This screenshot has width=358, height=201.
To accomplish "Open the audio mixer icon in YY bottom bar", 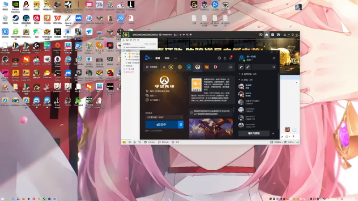I will pyautogui.click(x=140, y=142).
